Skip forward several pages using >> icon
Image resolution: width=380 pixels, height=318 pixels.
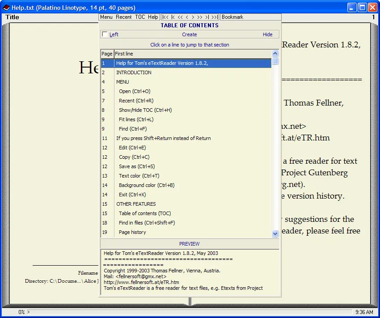click(x=199, y=17)
